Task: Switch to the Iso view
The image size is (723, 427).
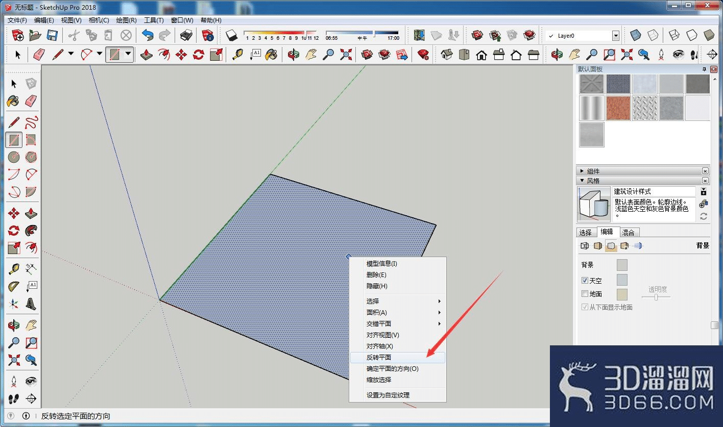Action: (x=447, y=54)
